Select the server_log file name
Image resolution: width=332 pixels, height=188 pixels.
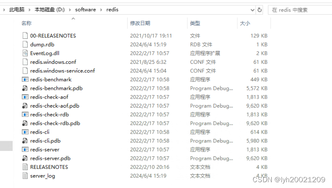[42, 176]
